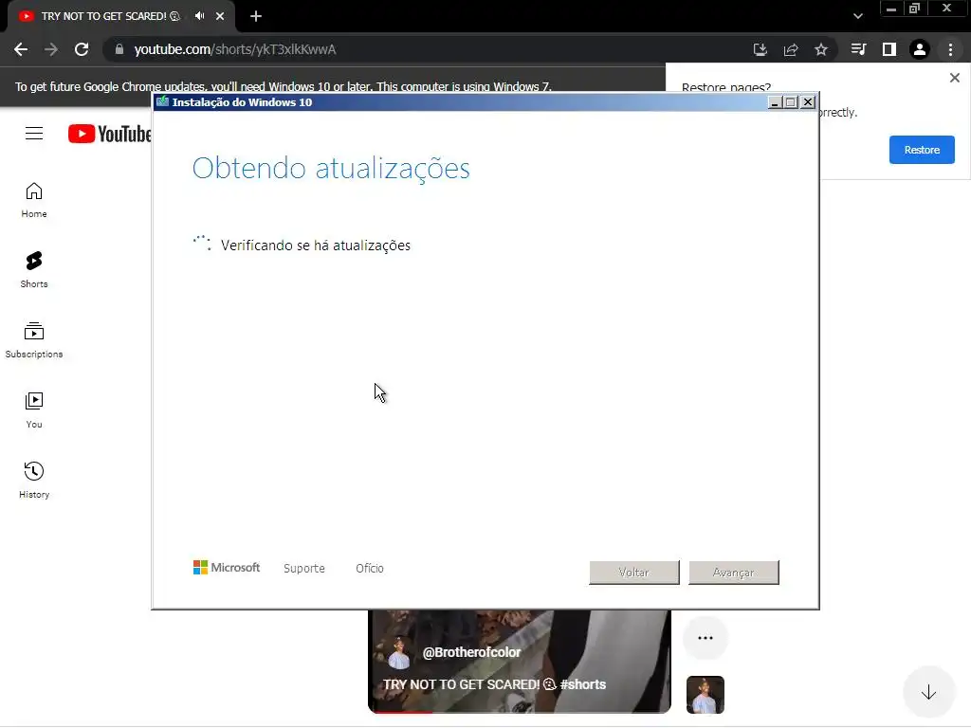Screen dimensions: 971x728
Task: Open Subscriptions in the YouTube sidebar
Action: (x=34, y=340)
